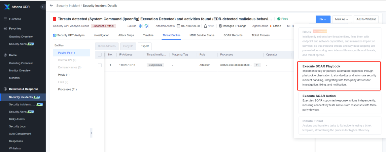The height and width of the screenshot is (152, 386).
Task: Click the red severity indicator icon
Action: [x=55, y=19]
